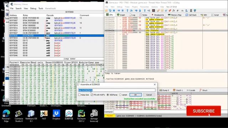This screenshot has height=128, width=228.
Task: Open the Watch 1 tab
Action: (178, 90)
